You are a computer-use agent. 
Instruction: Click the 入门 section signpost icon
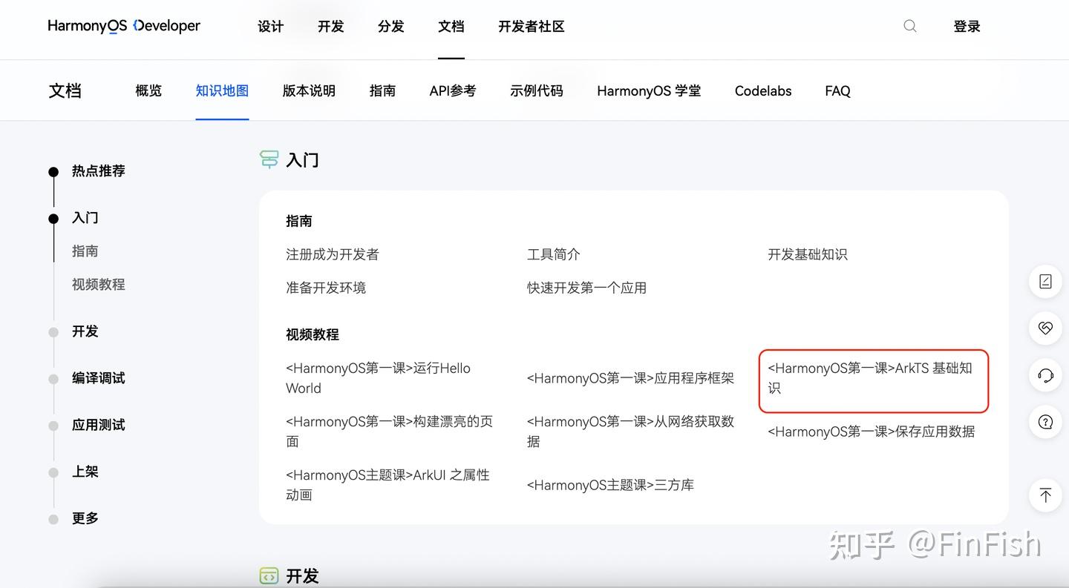[269, 159]
